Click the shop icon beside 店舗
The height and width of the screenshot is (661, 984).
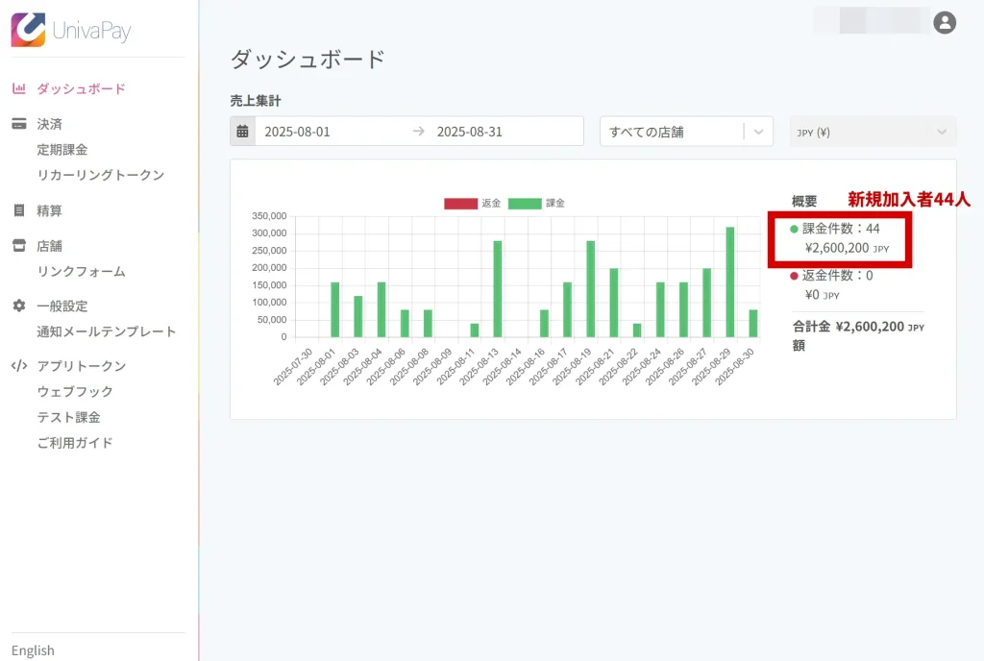click(18, 246)
